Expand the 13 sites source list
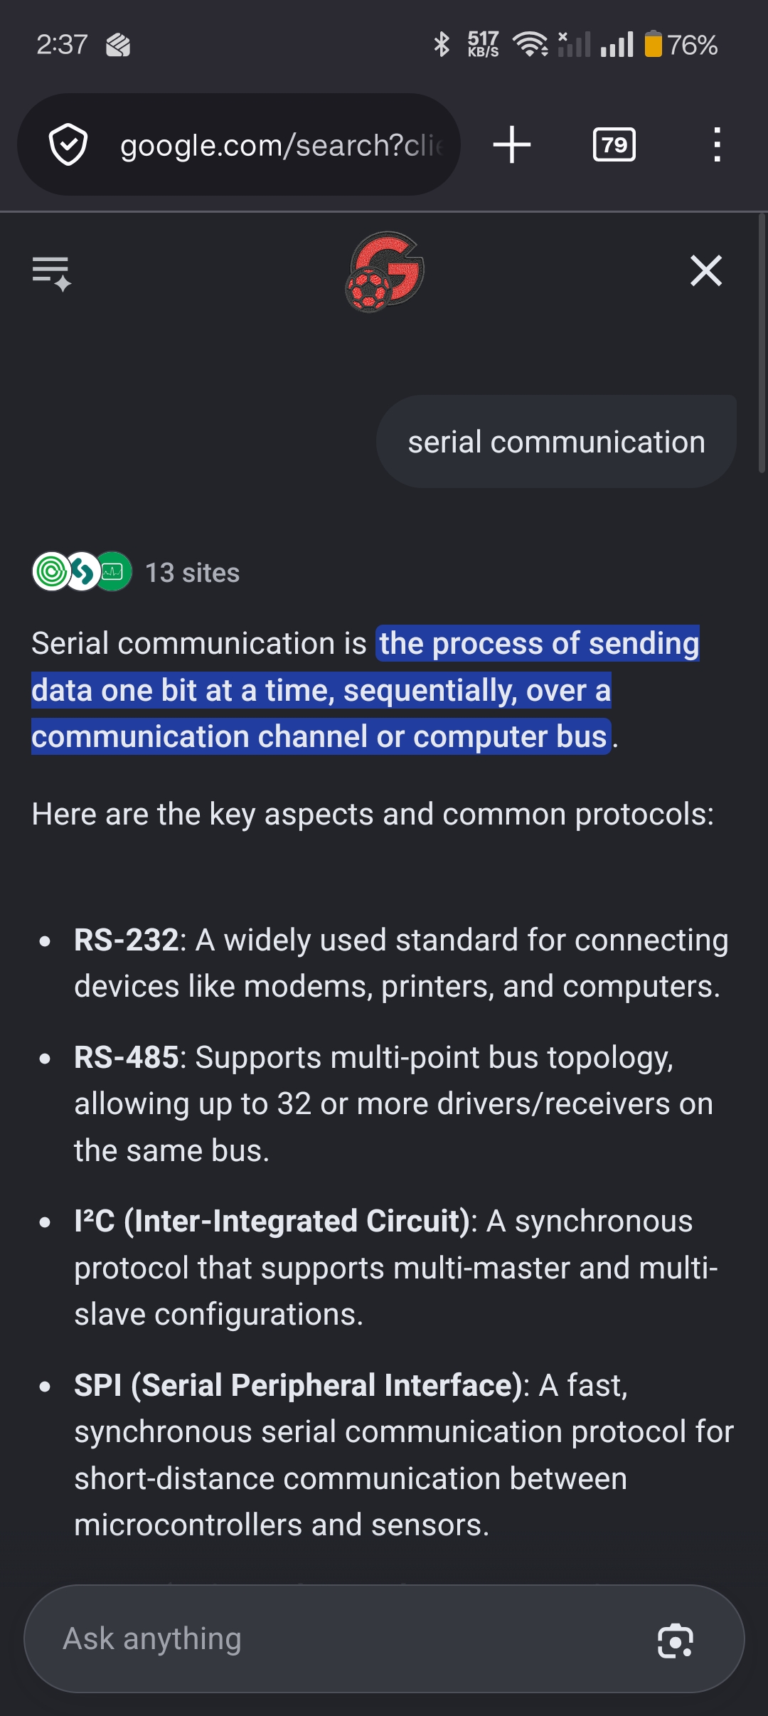The height and width of the screenshot is (1716, 768). pos(193,573)
